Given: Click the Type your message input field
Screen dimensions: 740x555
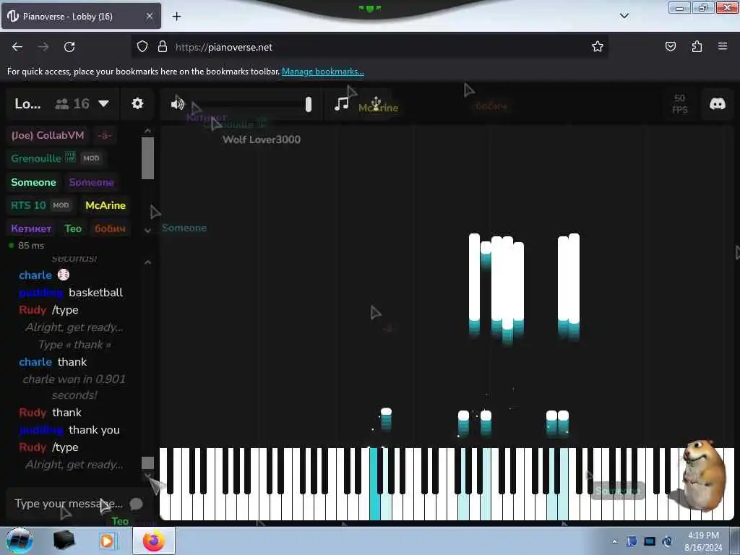Looking at the screenshot, I should coord(69,504).
